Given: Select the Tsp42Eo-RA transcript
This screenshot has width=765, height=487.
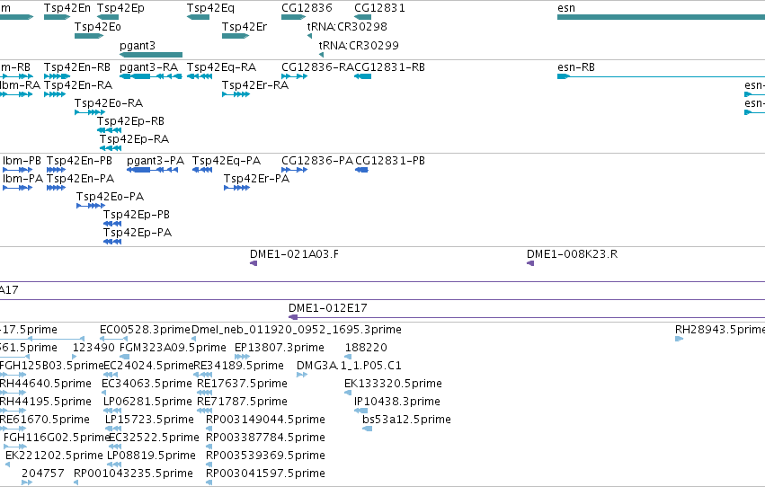Looking at the screenshot, I should point(90,112).
